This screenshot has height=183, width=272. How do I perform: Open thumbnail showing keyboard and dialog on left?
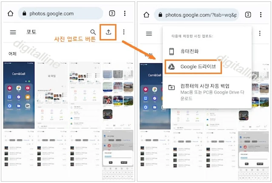118,155
